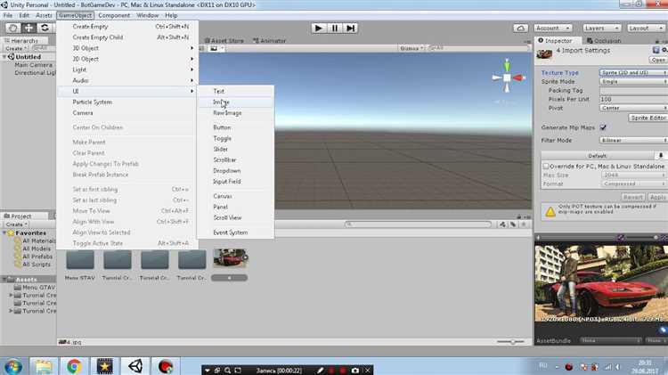Start Play mode with Play button
668x375 pixels.
318,29
